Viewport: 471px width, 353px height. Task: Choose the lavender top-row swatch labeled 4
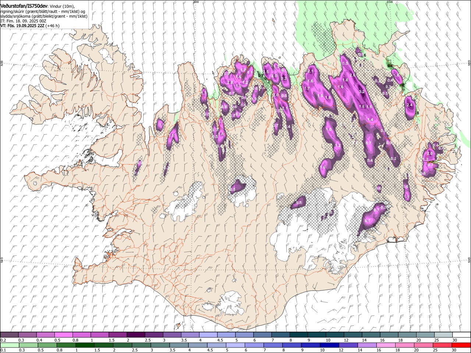click(208, 335)
